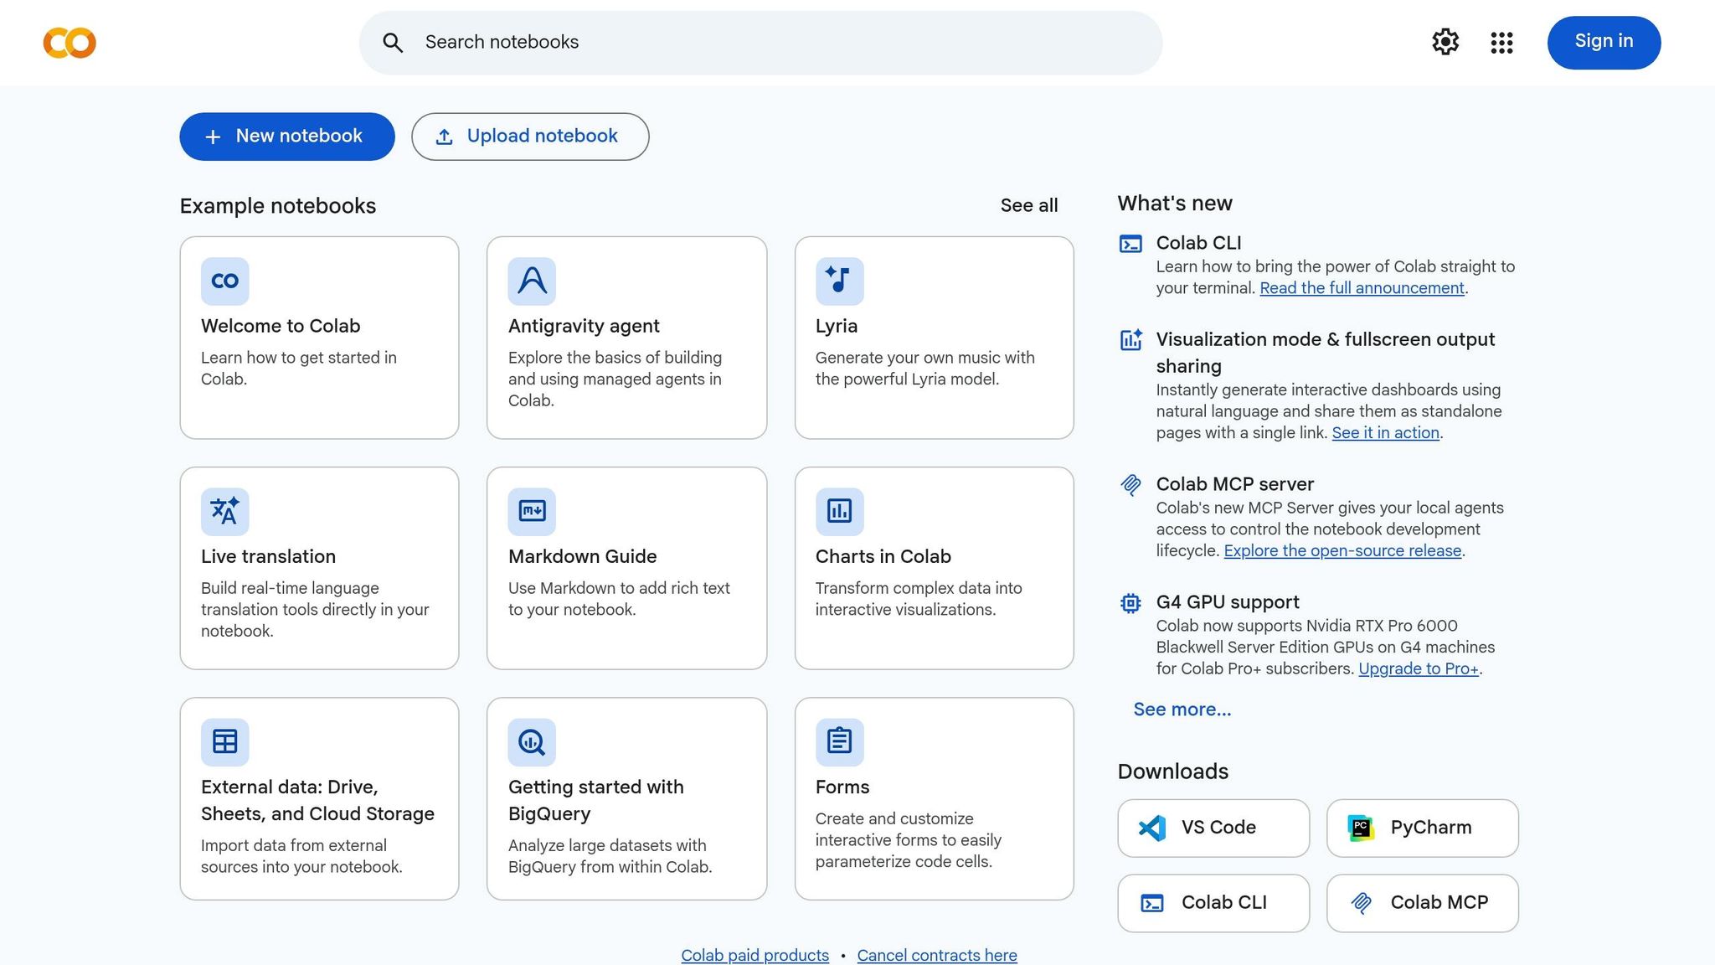The height and width of the screenshot is (965, 1715).
Task: Click the Markdown Guide card icon
Action: 532,511
